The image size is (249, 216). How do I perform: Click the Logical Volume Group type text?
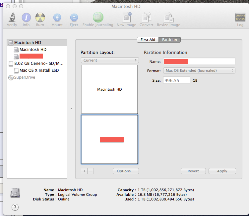click(x=78, y=194)
